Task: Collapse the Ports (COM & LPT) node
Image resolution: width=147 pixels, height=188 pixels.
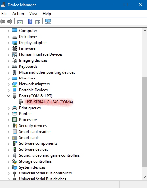Action: tap(8, 96)
